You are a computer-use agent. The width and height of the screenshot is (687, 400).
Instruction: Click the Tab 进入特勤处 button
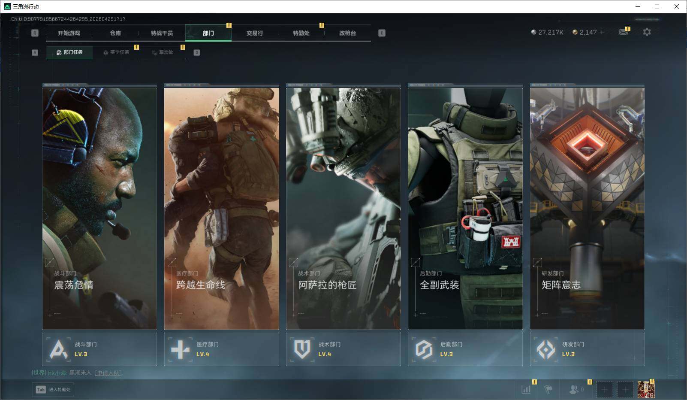(x=53, y=389)
